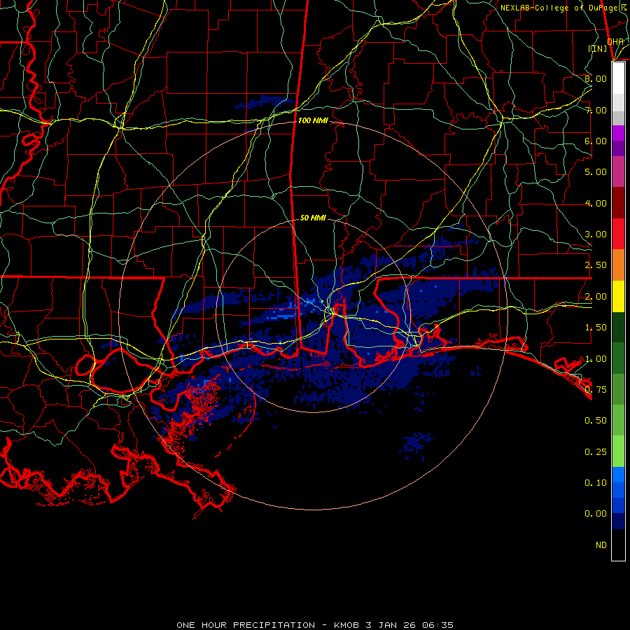This screenshot has height=630, width=630.
Task: Select the 0.10 legend value
Action: 596,483
